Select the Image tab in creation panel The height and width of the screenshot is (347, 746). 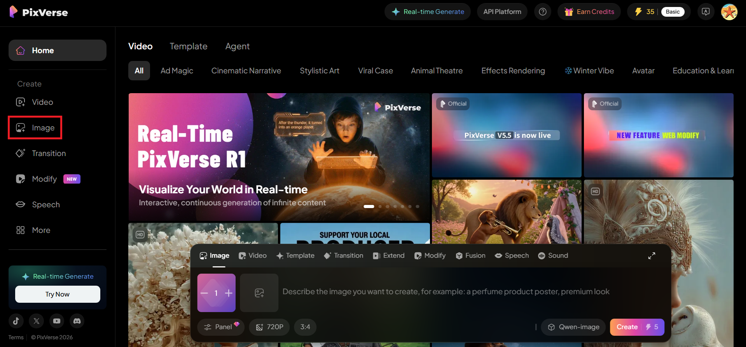pyautogui.click(x=215, y=255)
